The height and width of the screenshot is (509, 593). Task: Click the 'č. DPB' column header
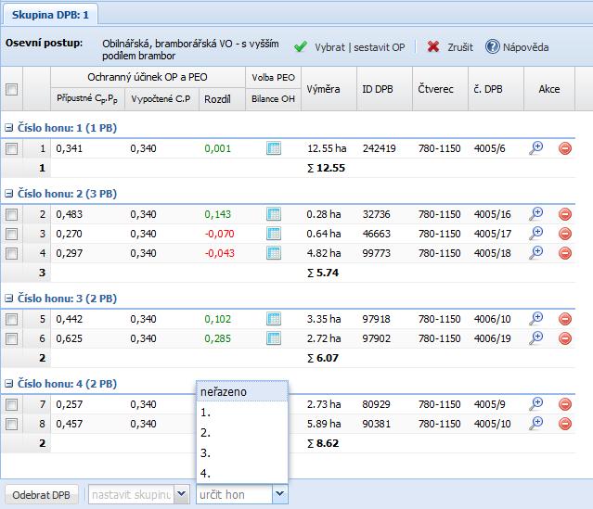tap(496, 89)
